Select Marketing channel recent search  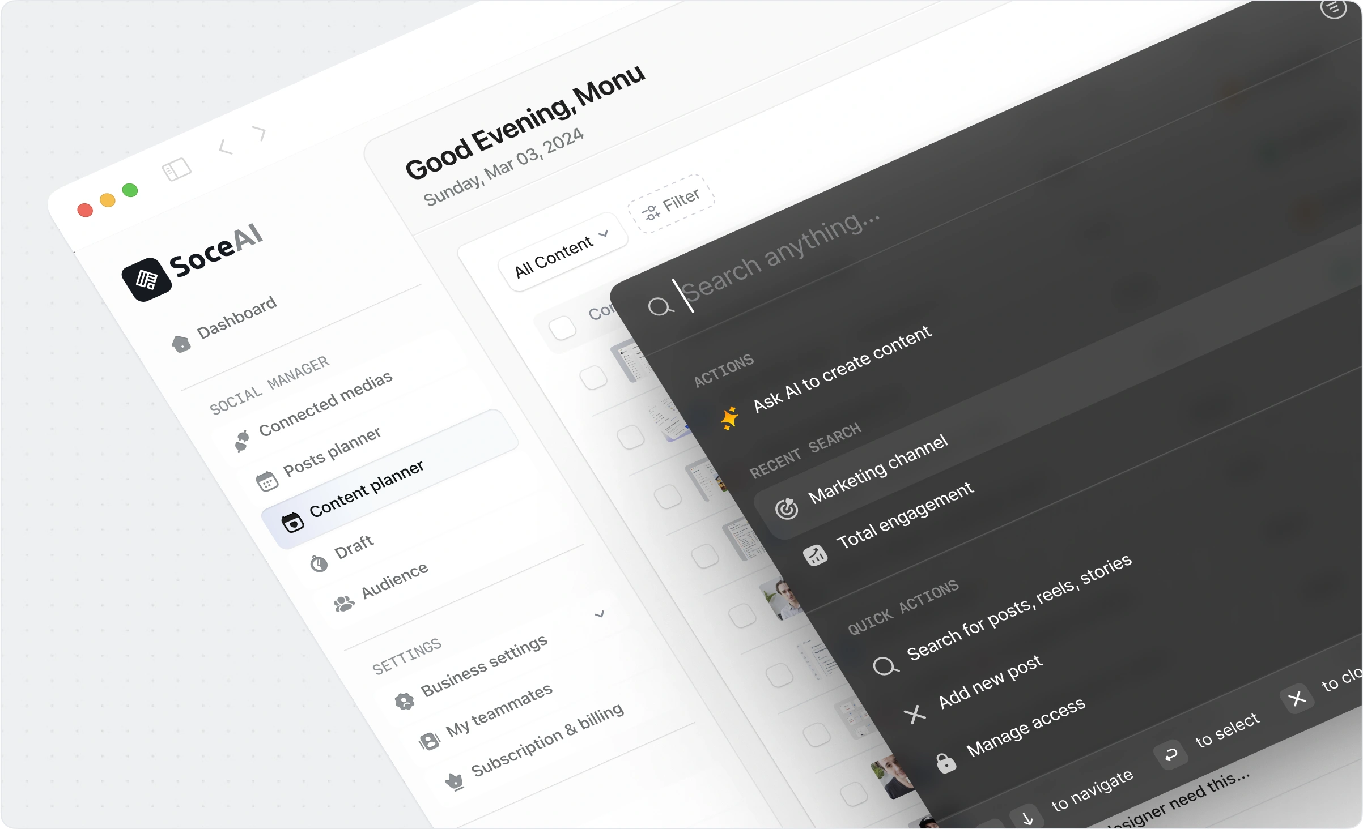click(x=877, y=469)
